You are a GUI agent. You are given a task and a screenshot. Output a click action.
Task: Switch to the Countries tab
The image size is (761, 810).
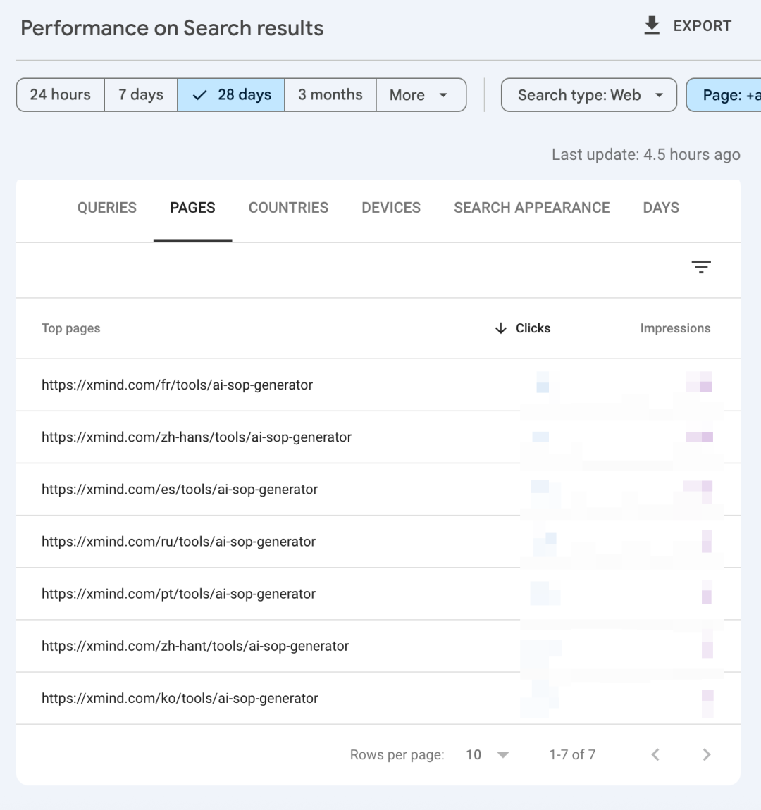(288, 208)
